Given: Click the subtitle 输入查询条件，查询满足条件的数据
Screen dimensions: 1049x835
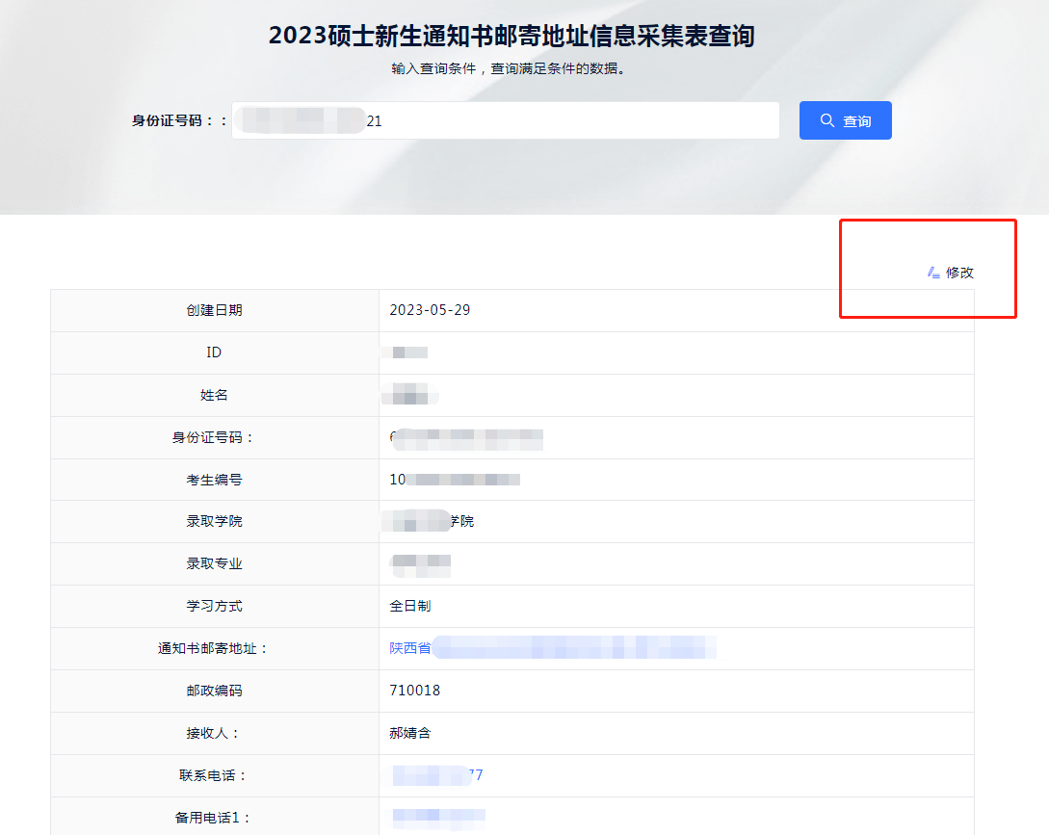Looking at the screenshot, I should [x=509, y=68].
